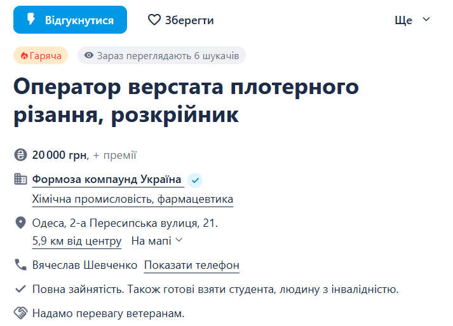Click the handshake veterans icon
This screenshot has width=453, height=326.
(20, 313)
